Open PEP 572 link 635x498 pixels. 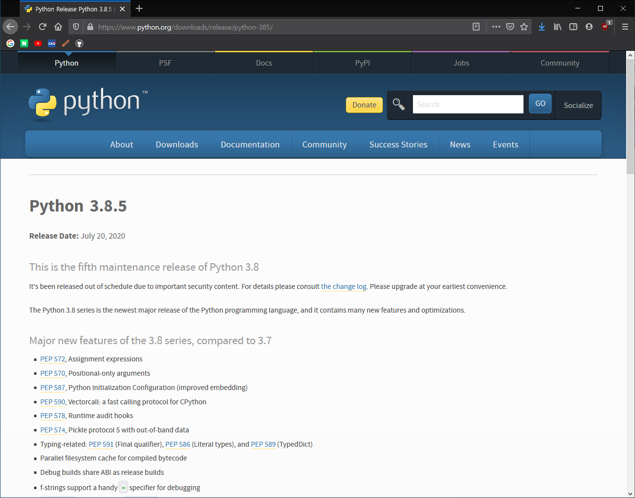tap(53, 359)
